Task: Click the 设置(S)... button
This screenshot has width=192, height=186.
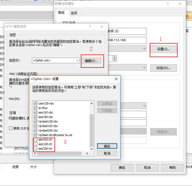Action: point(164,49)
